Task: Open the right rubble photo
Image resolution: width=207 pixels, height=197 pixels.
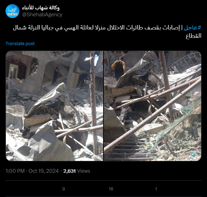Action: coord(152,106)
